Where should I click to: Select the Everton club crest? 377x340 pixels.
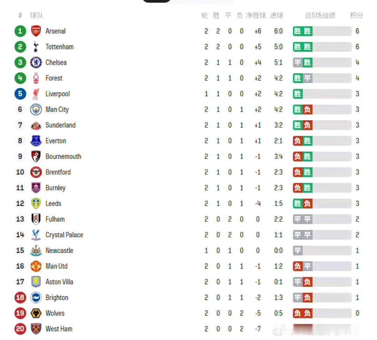point(36,141)
